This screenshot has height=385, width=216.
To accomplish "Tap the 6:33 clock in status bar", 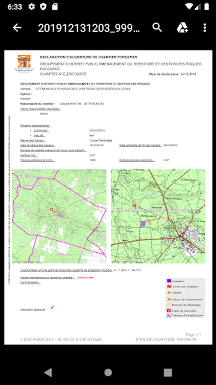I will pyautogui.click(x=15, y=7).
